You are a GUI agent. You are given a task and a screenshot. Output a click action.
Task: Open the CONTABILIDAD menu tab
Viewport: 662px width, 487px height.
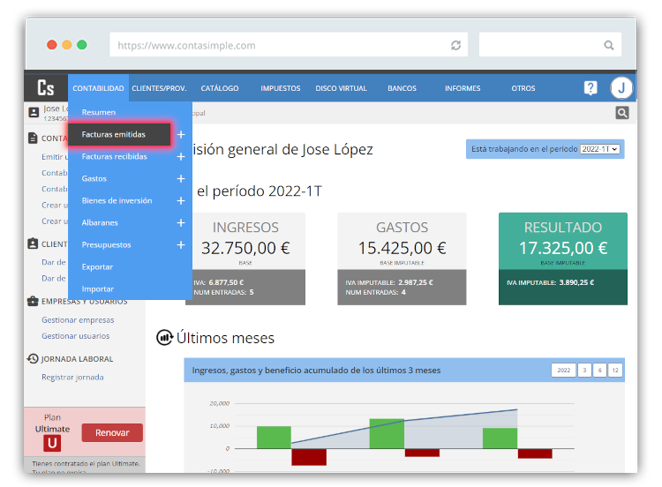[x=98, y=88]
